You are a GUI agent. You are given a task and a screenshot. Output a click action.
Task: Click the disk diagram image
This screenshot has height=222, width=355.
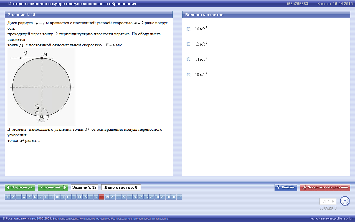pyautogui.click(x=42, y=87)
